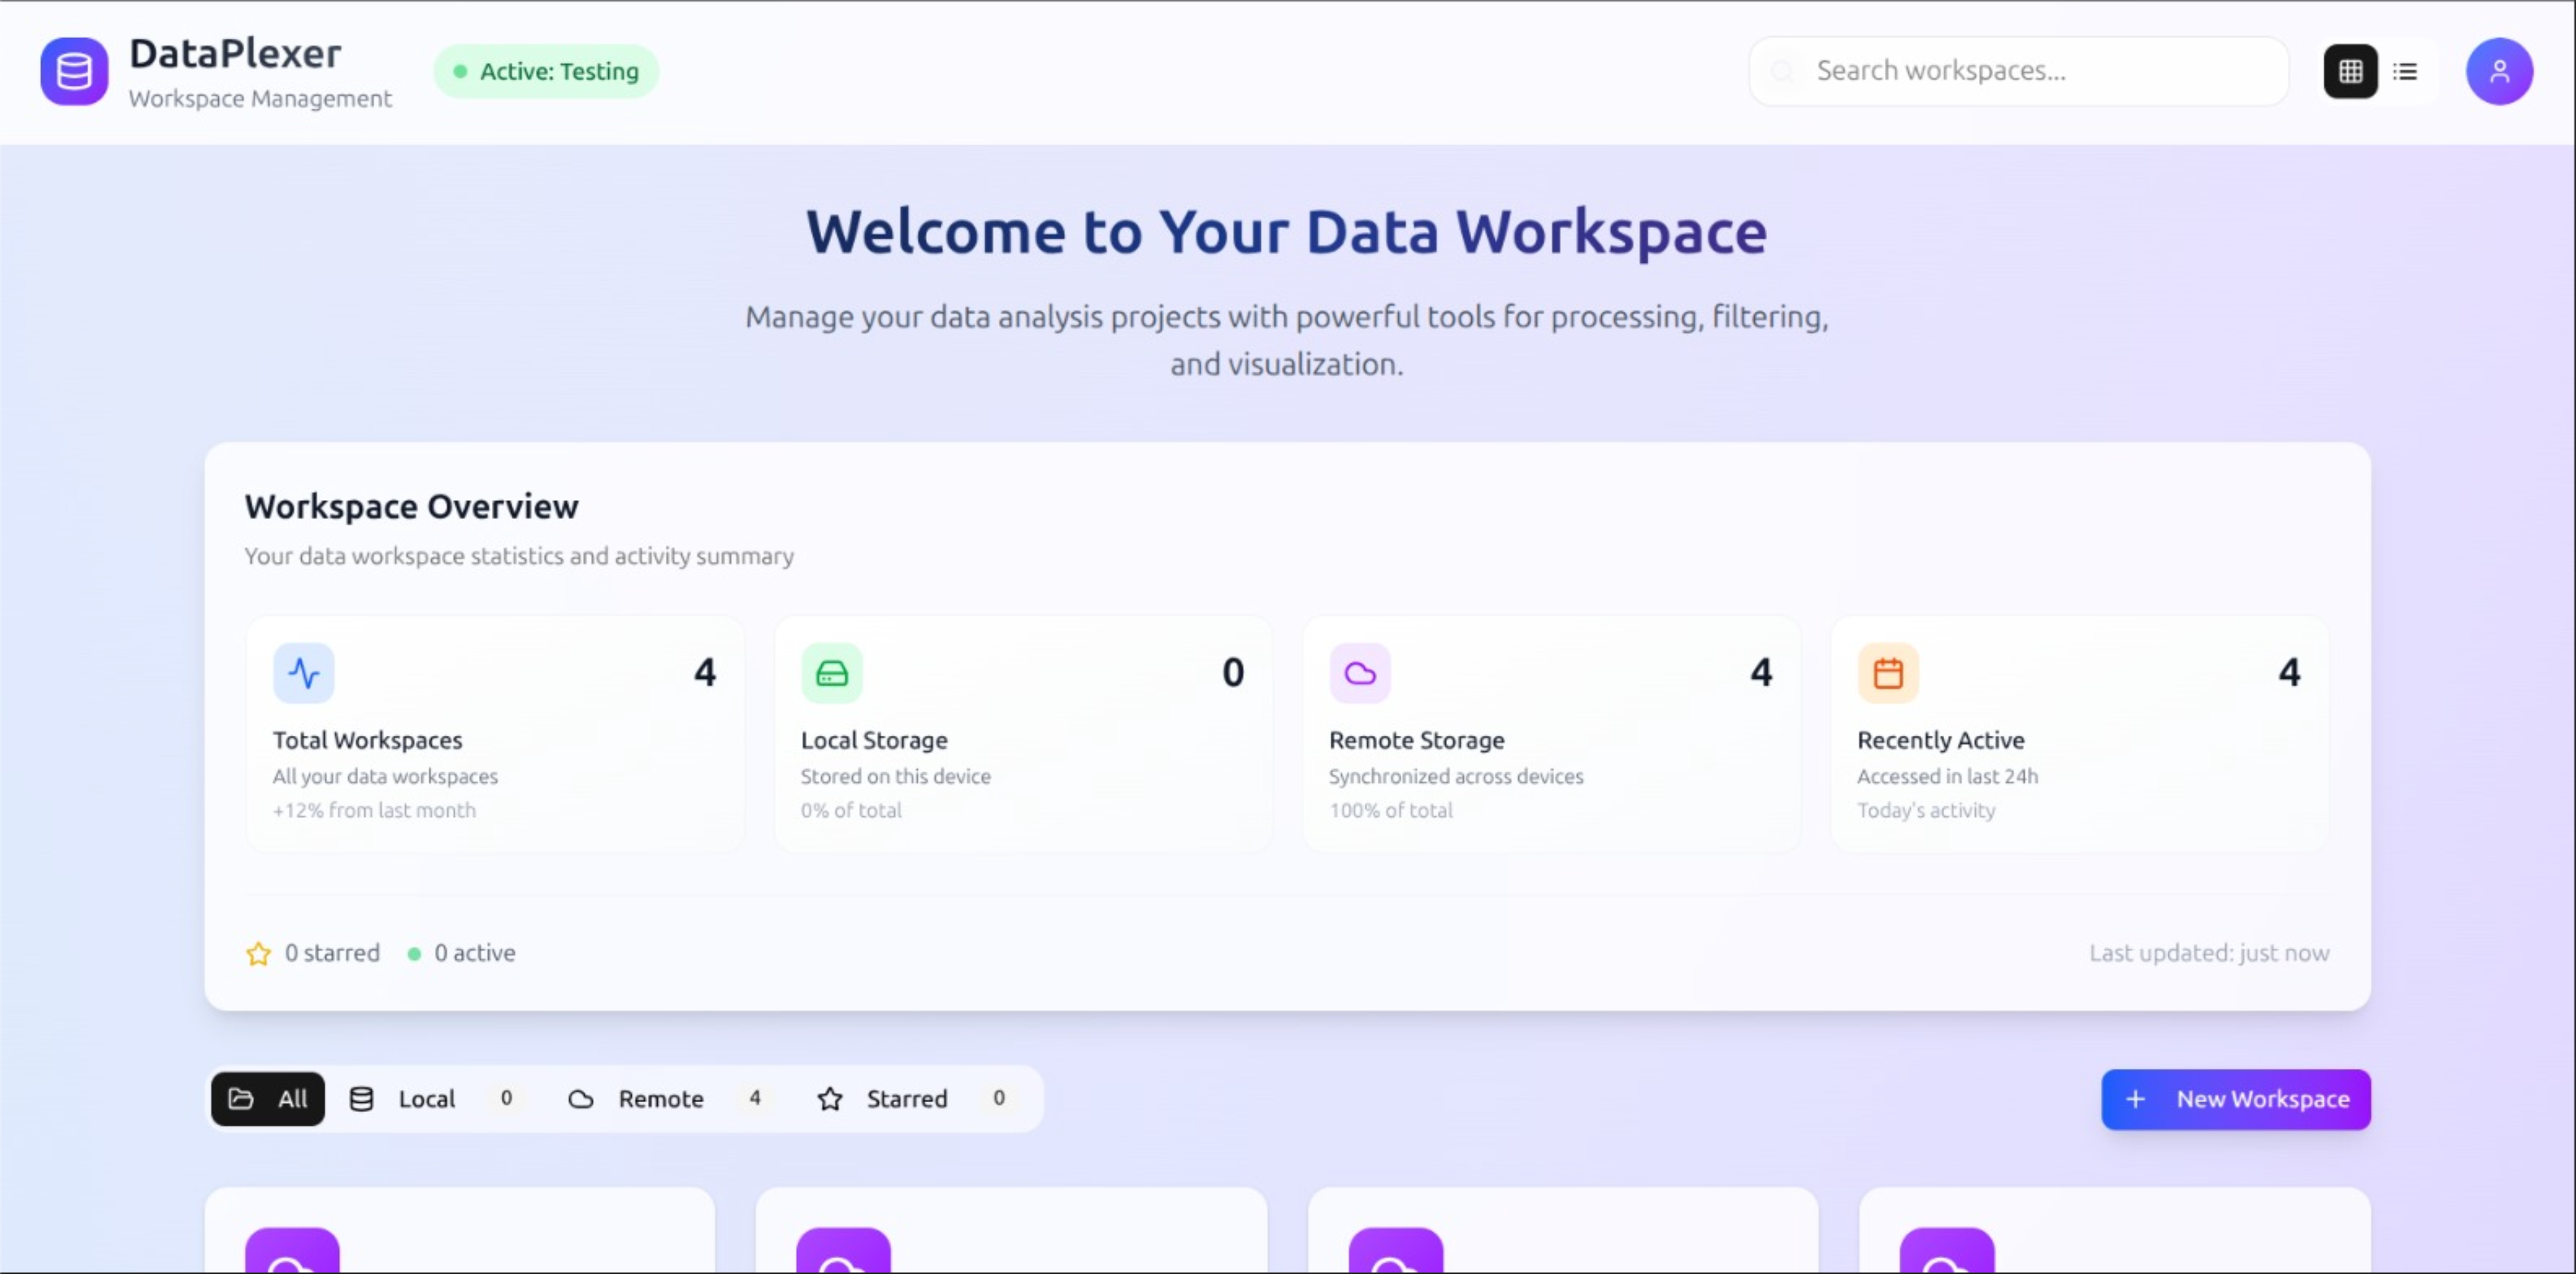The height and width of the screenshot is (1274, 2576).
Task: Create a New Workspace
Action: coord(2236,1099)
